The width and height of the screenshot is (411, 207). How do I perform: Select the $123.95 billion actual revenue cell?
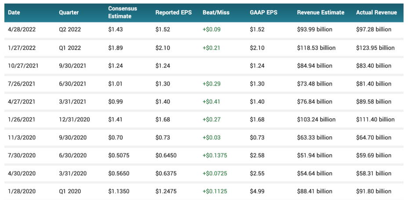pos(375,48)
